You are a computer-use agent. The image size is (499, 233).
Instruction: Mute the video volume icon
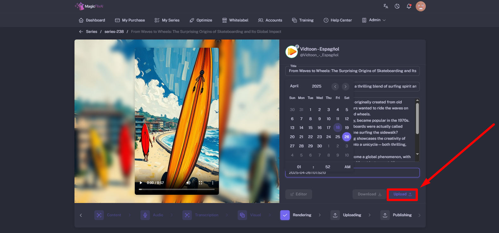tap(188, 183)
